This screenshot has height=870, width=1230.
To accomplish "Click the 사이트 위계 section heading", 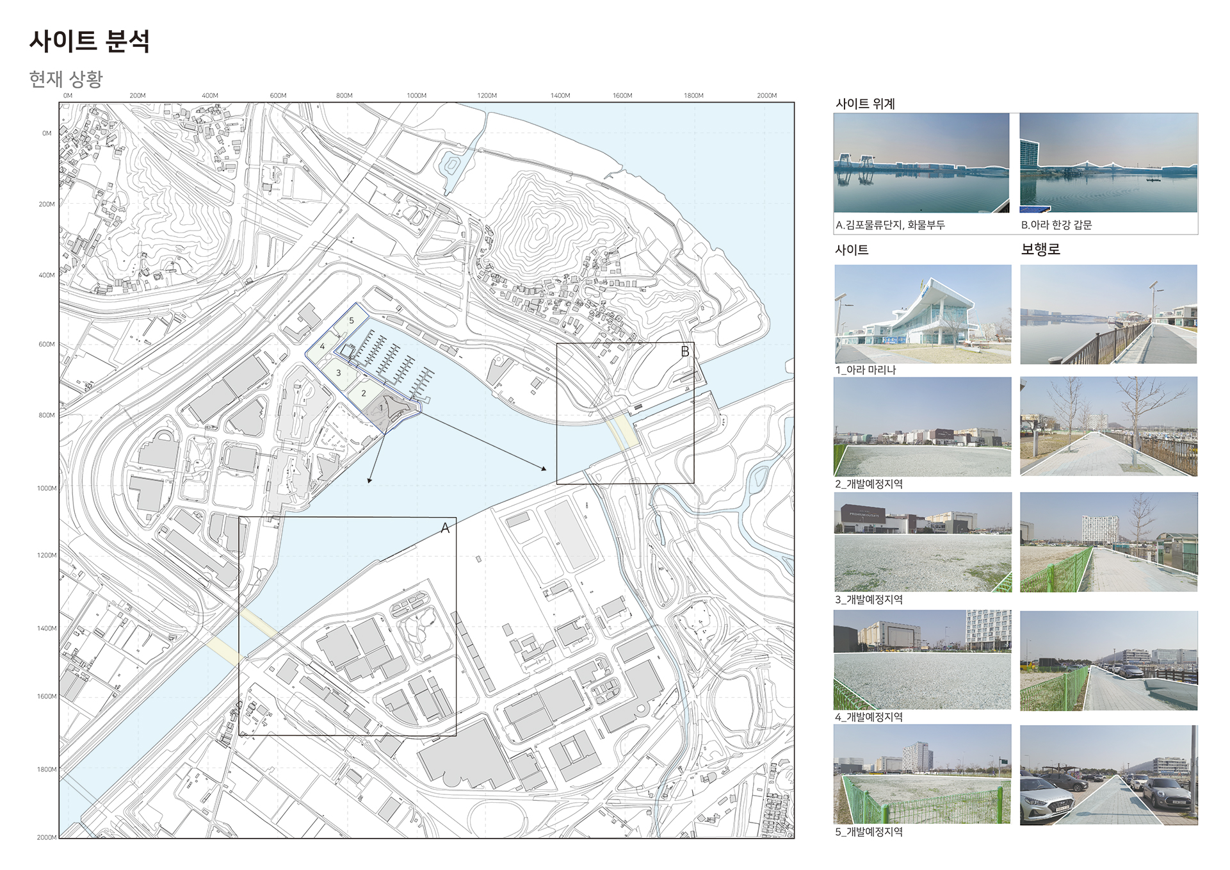I will [864, 104].
